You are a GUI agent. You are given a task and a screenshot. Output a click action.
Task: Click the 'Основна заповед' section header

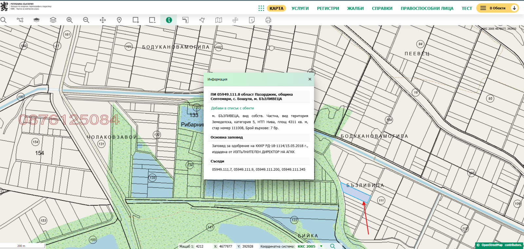259,137
